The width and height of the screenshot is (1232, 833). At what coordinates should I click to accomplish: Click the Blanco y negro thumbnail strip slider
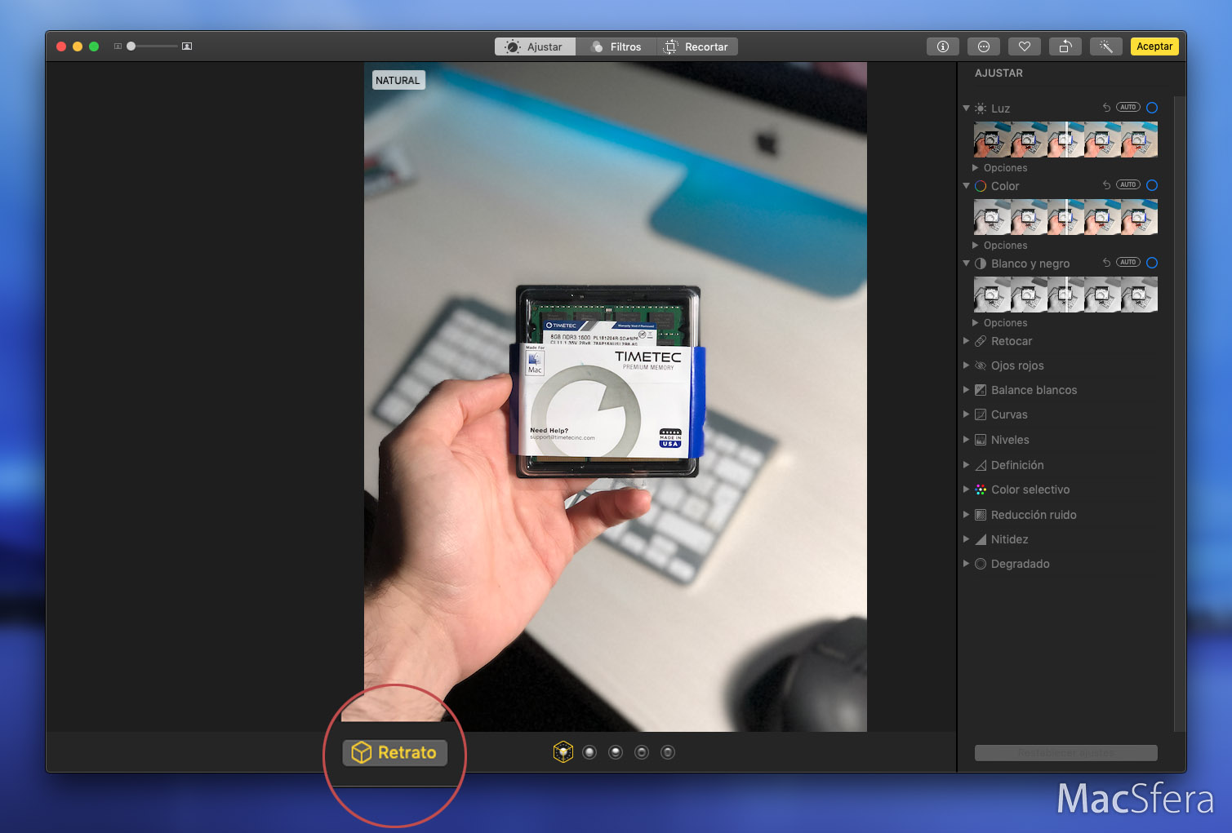coord(1065,295)
